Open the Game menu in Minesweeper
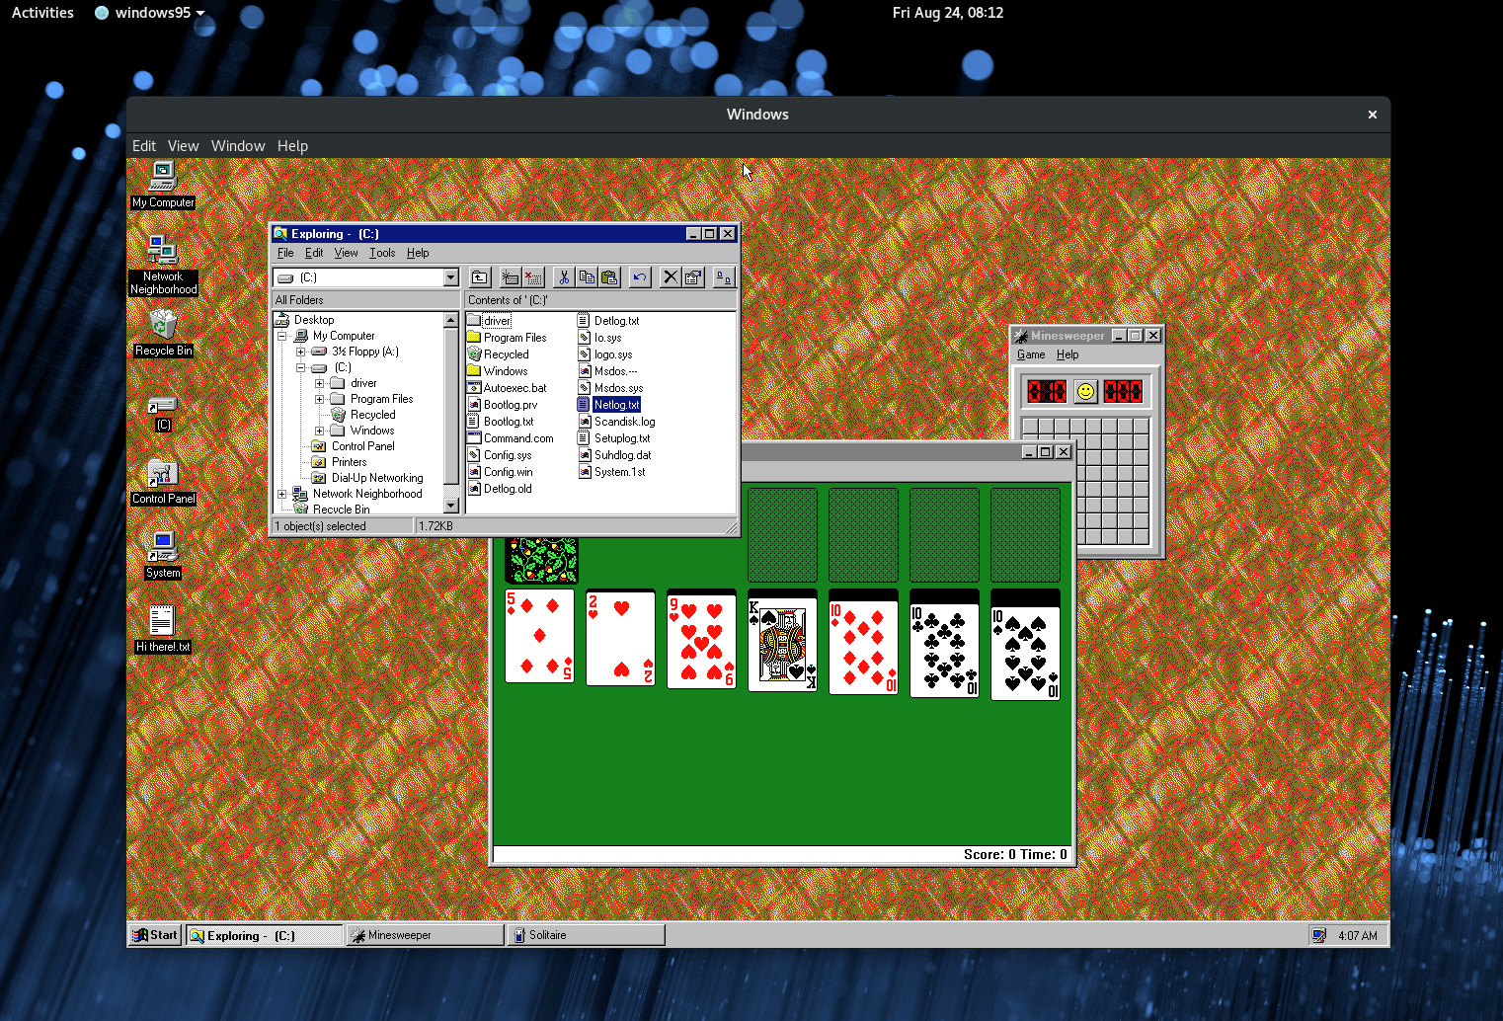 coord(1030,354)
